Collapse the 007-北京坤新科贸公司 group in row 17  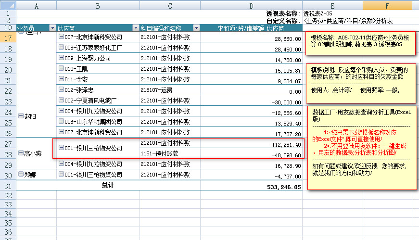point(61,37)
